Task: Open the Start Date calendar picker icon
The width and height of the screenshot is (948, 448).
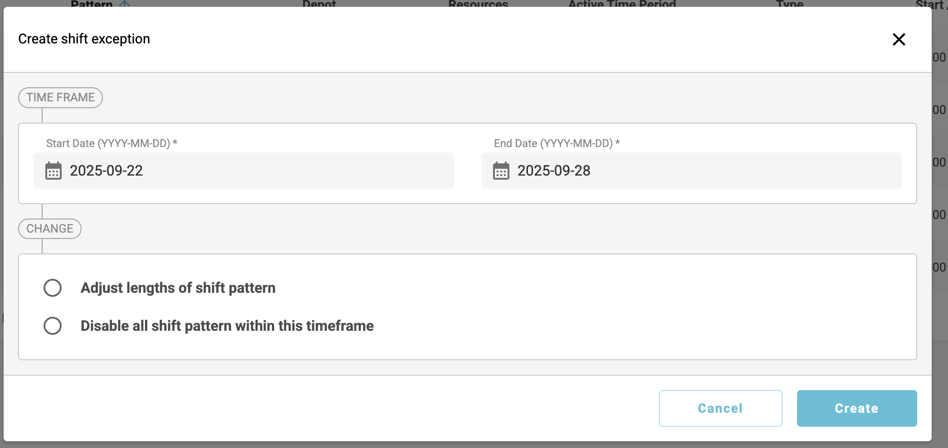Action: (x=53, y=171)
